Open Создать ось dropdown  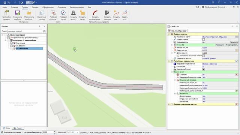[x=116, y=15]
